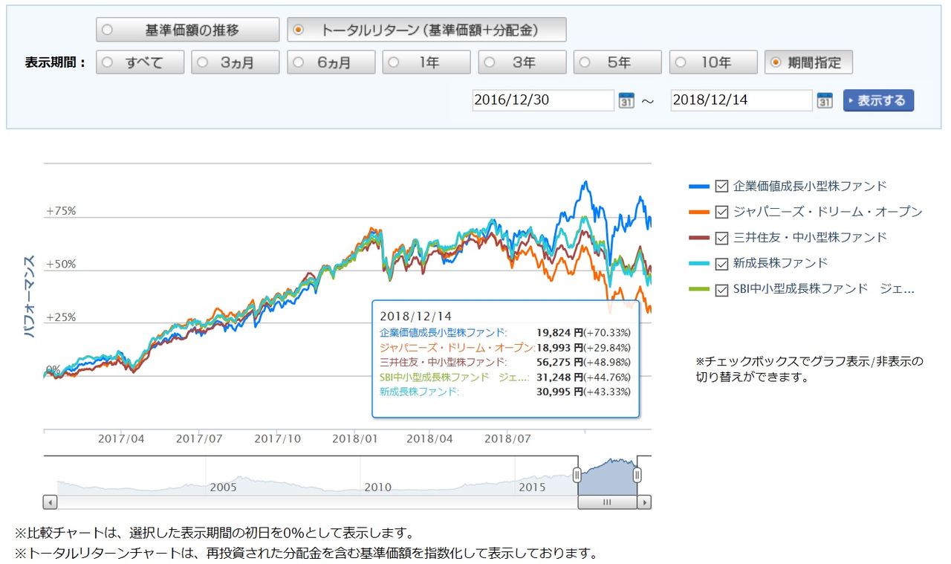The image size is (951, 564).
Task: Choose 3ヵ月 display period
Action: pos(236,62)
